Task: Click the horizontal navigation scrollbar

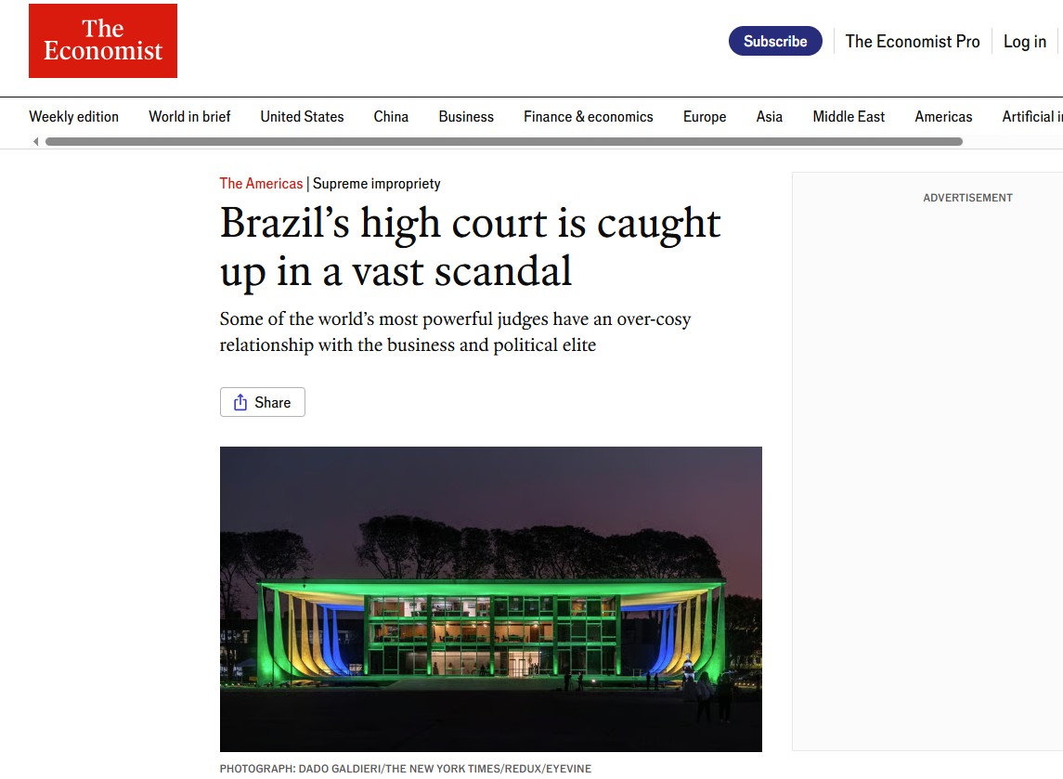Action: pyautogui.click(x=503, y=142)
